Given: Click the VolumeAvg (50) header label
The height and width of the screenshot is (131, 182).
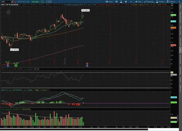Looking at the screenshot, I should click(6, 109).
